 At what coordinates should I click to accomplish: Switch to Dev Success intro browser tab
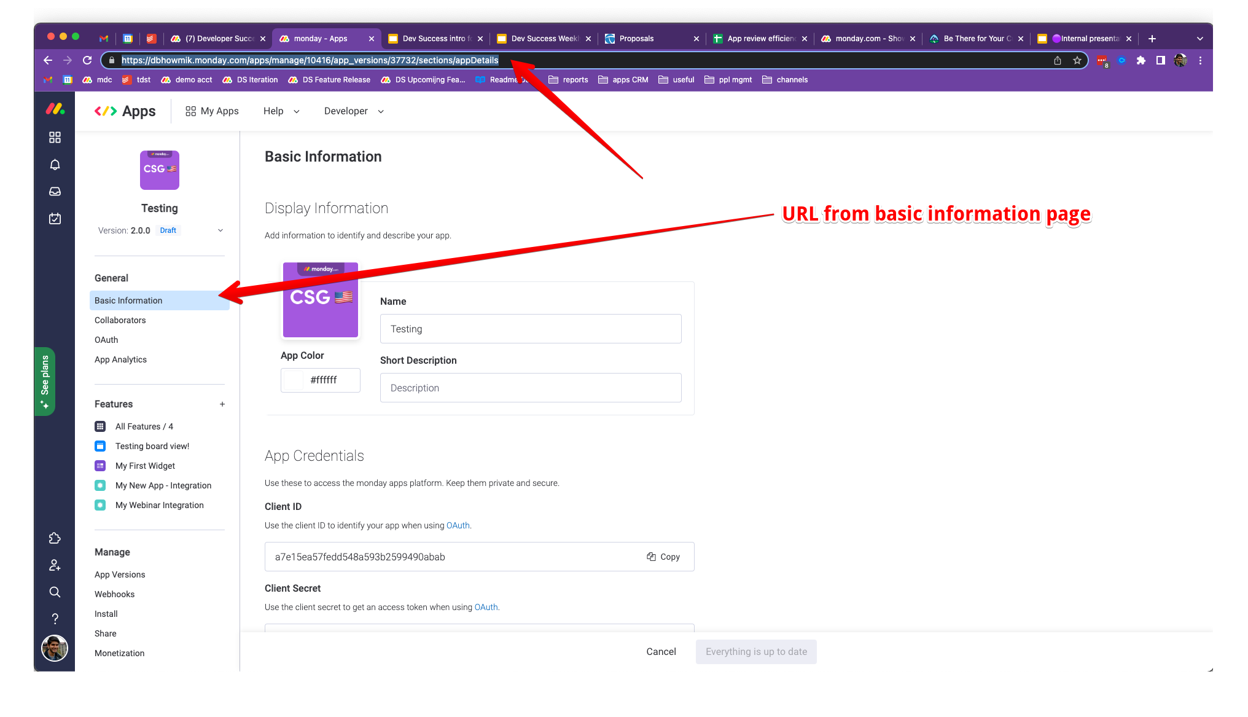click(433, 39)
